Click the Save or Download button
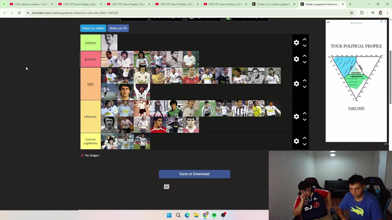Image resolution: width=392 pixels, height=220 pixels. coord(194,174)
